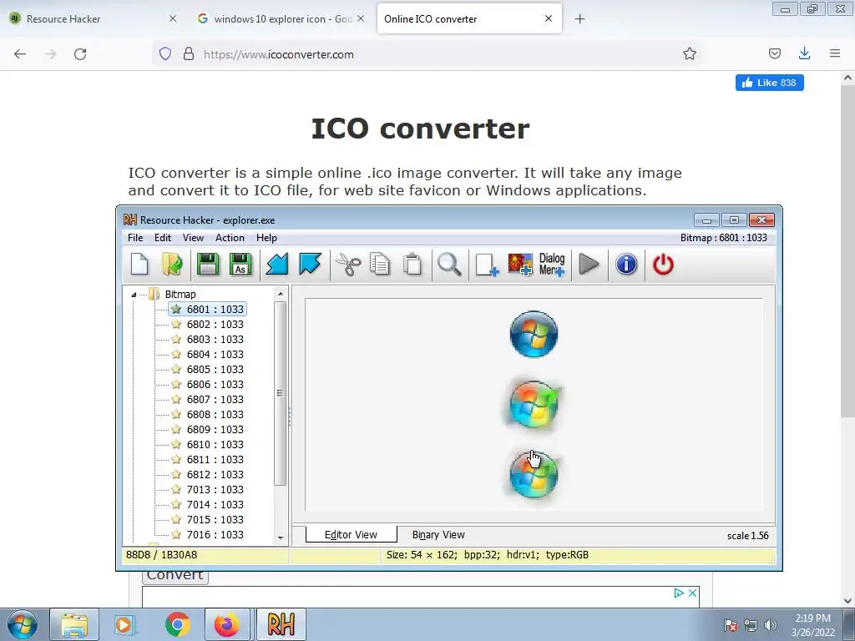Open the Action menu in Resource Hacker
The width and height of the screenshot is (855, 641).
(x=230, y=238)
